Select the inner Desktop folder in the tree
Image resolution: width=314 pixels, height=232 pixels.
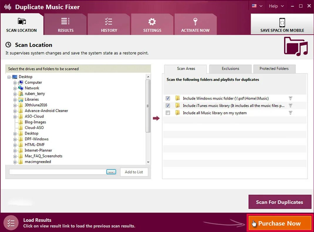coord(31,133)
